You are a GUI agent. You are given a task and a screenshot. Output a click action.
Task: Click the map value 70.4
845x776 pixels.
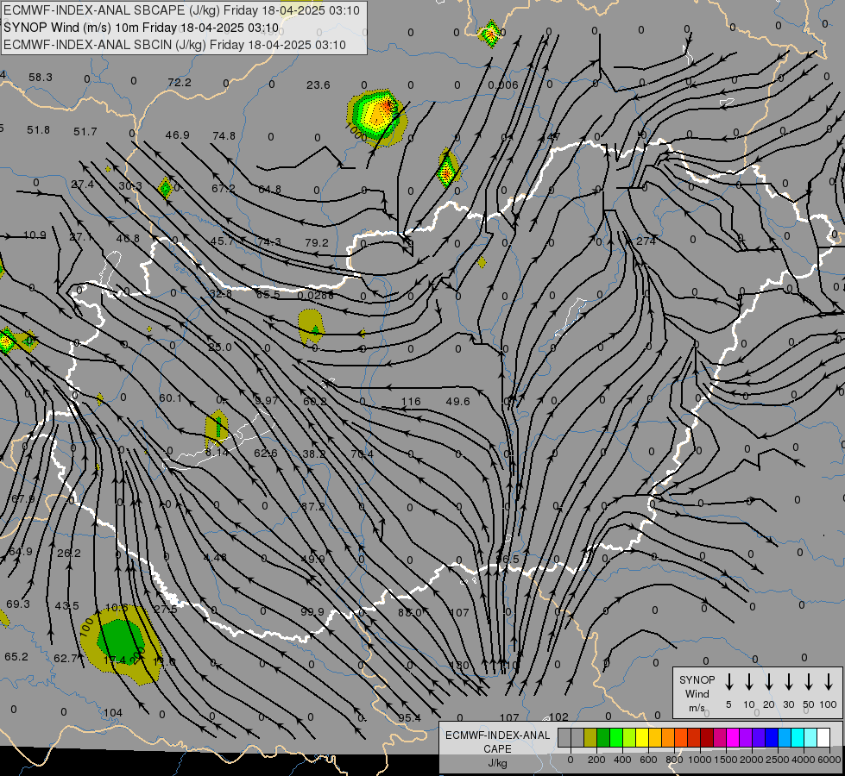coord(362,454)
